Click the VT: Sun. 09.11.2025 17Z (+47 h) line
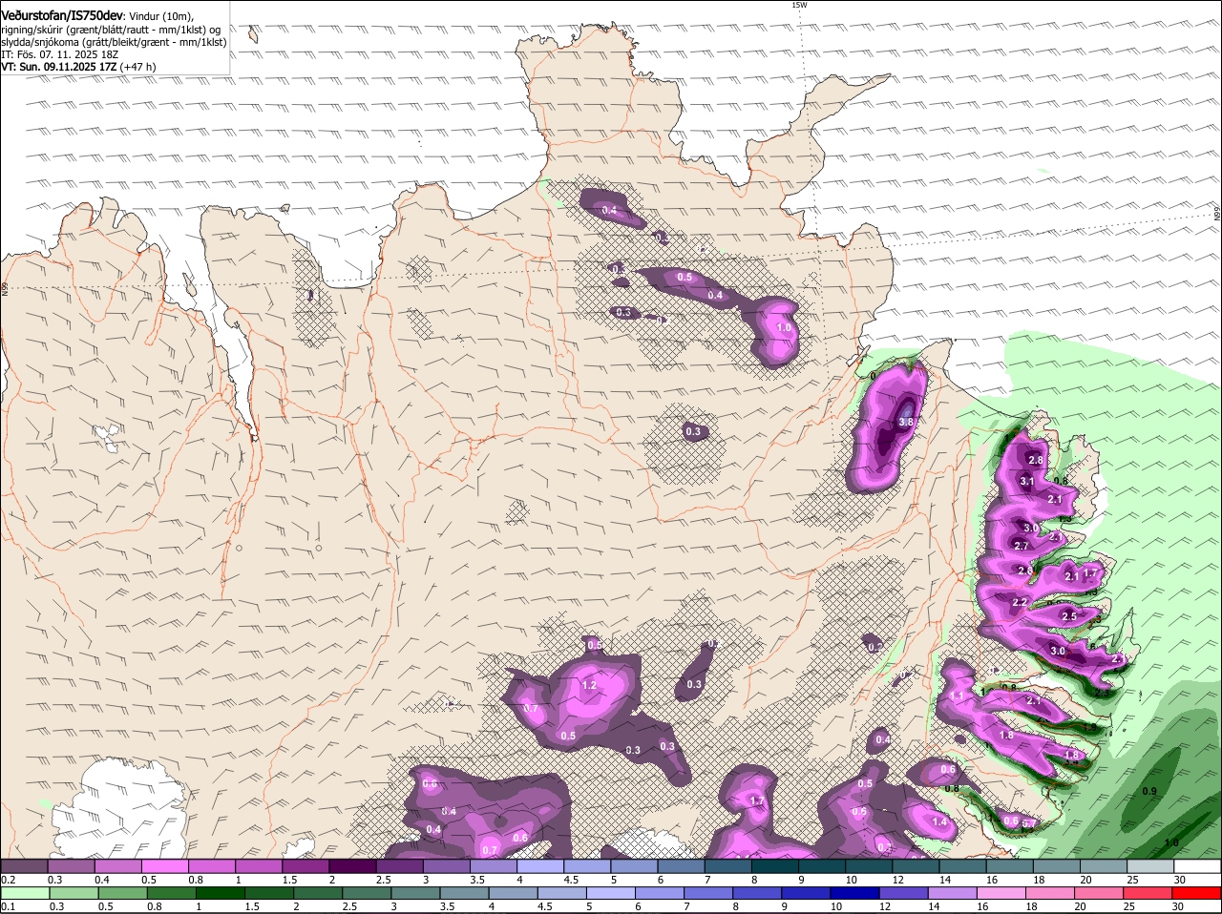The width and height of the screenshot is (1222, 914). tap(78, 67)
